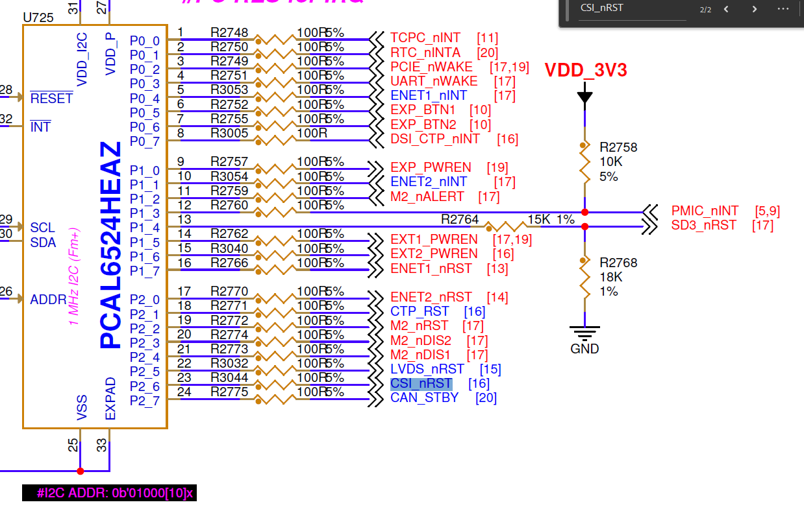Click resistor R2758 10K label

tap(618, 162)
